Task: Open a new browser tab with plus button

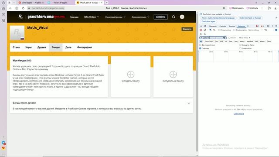Action: coord(106,3)
